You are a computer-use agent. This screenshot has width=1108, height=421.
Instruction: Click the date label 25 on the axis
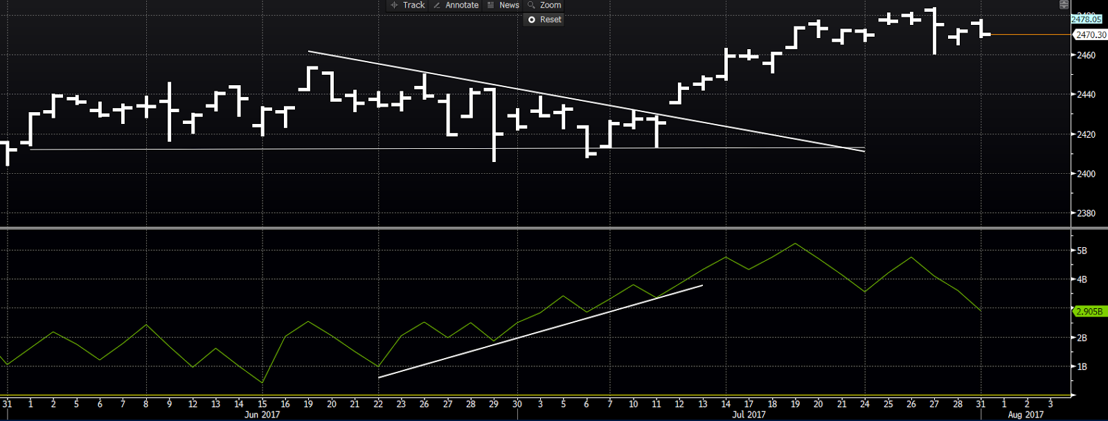pyautogui.click(x=888, y=404)
